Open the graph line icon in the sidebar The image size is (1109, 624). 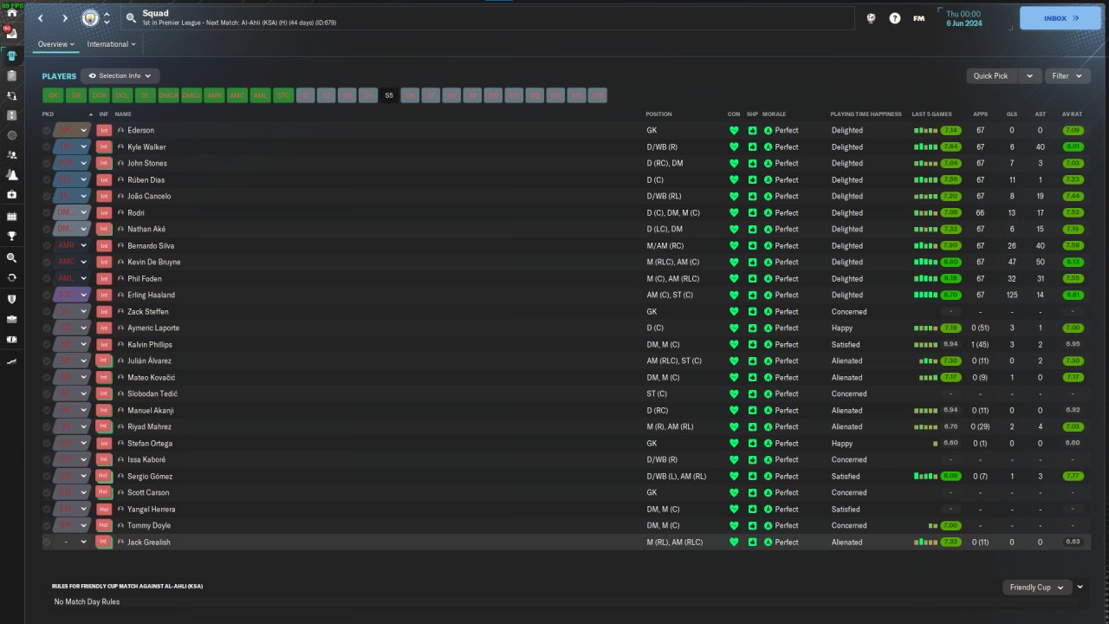[12, 360]
